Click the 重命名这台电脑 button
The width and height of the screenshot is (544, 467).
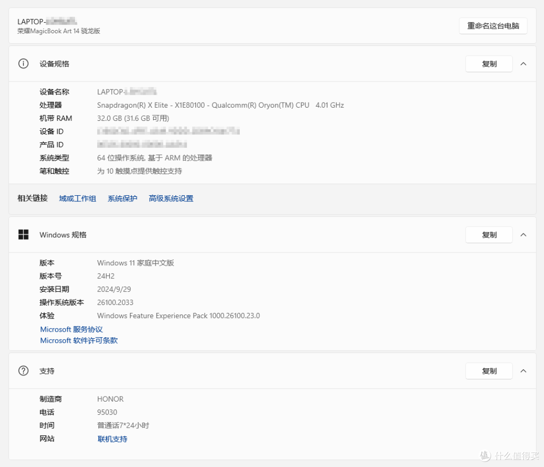pyautogui.click(x=493, y=26)
